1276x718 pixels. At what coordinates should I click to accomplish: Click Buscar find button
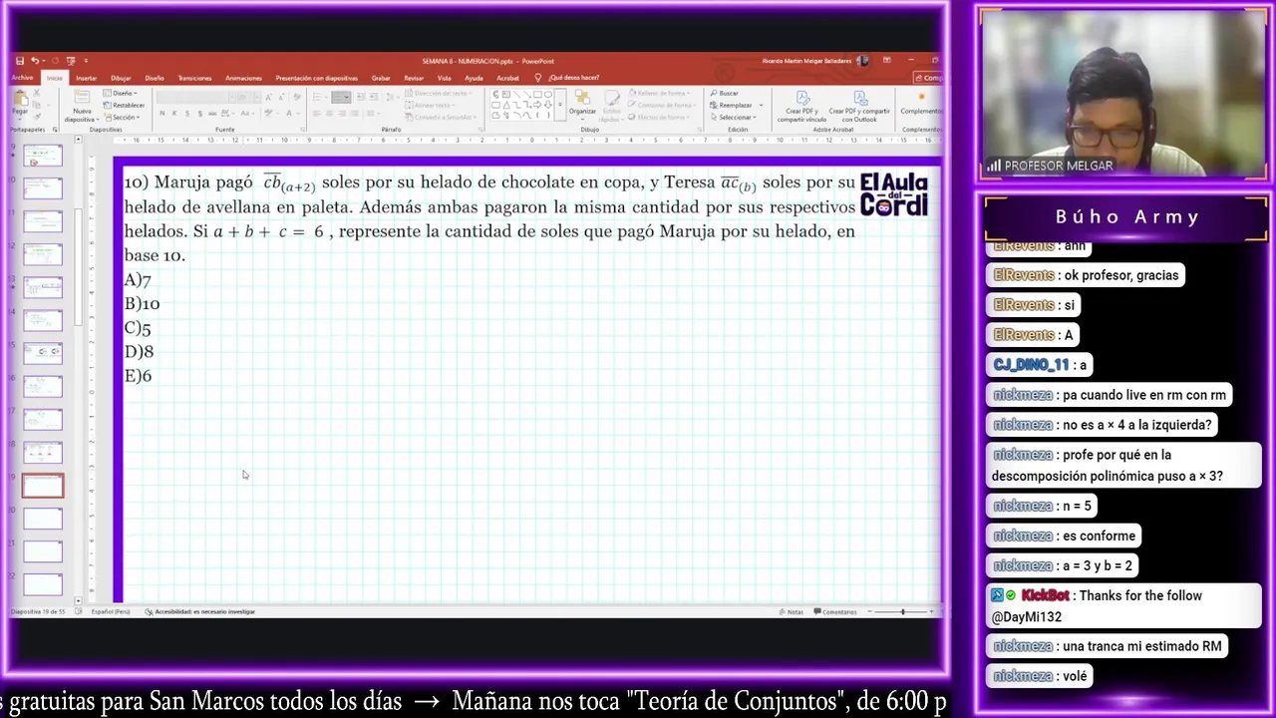725,93
